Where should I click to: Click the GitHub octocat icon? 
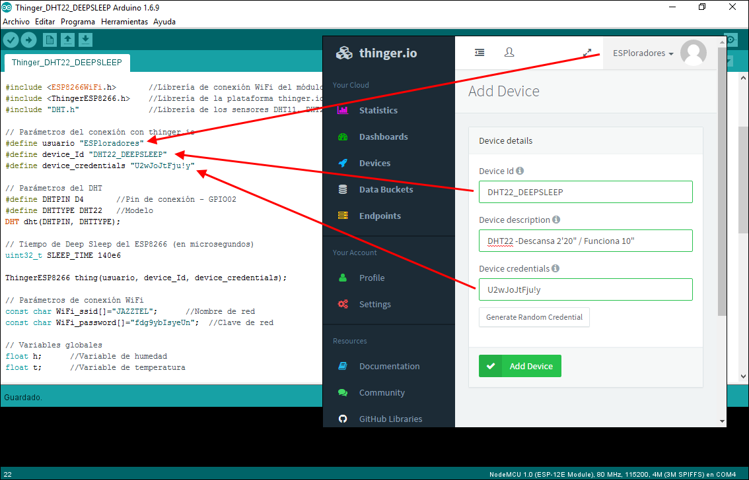pos(343,419)
